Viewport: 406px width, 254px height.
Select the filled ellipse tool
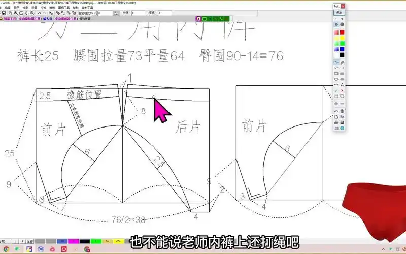[x=342, y=79]
